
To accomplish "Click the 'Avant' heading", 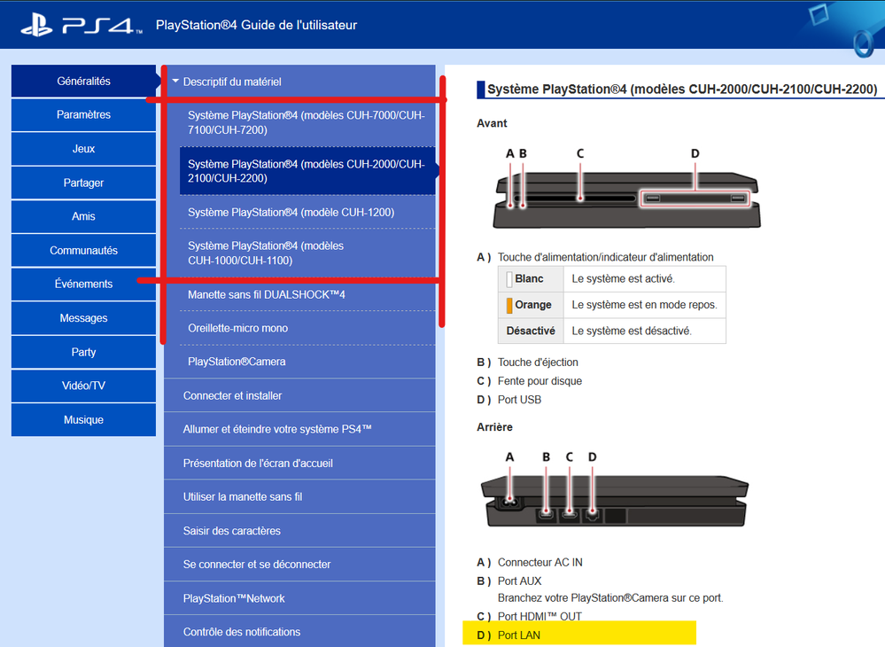I will (x=492, y=123).
